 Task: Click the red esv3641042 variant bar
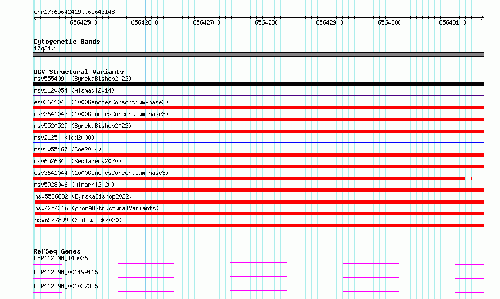pos(258,108)
